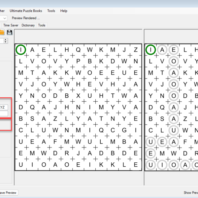Click gray circled A in right puzzle's top row
198x198 pixels.
click(x=162, y=49)
